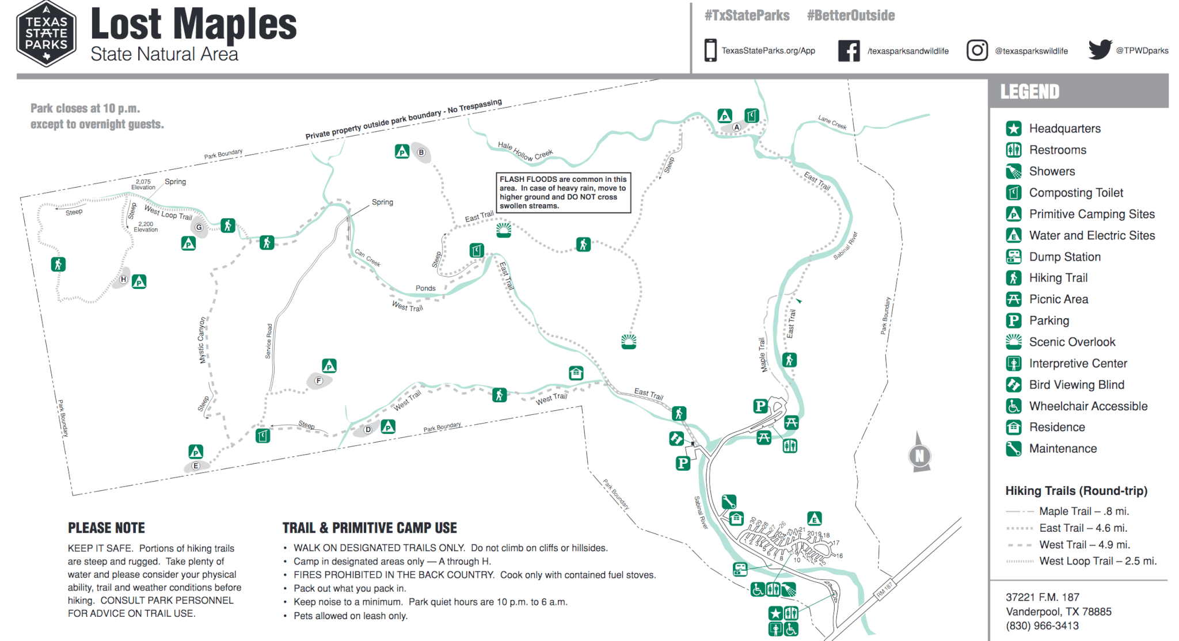This screenshot has height=641, width=1179.
Task: Click the camping icon beside site B
Action: (x=402, y=151)
